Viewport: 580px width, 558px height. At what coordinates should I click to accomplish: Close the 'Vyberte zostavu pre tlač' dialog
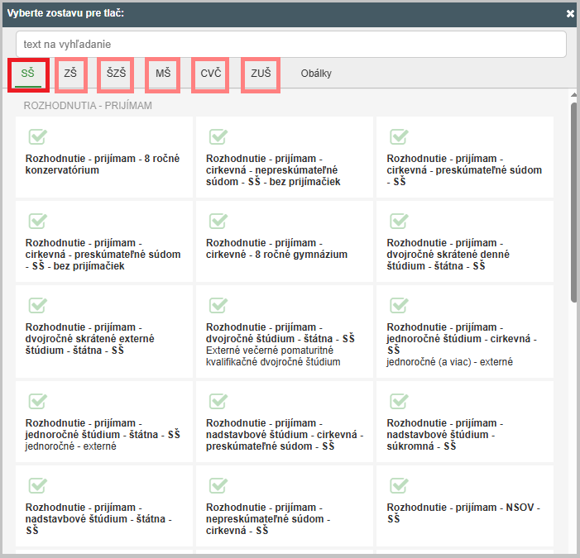570,13
